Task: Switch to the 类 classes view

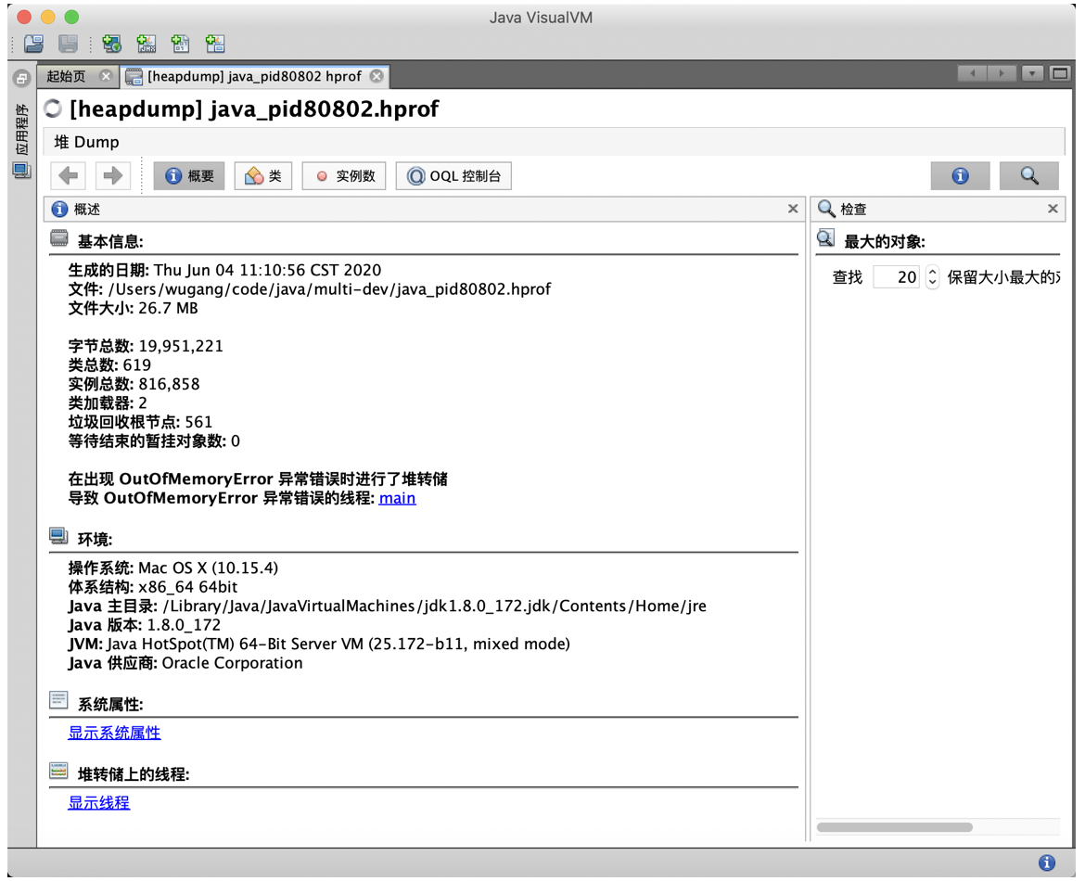Action: [x=263, y=176]
